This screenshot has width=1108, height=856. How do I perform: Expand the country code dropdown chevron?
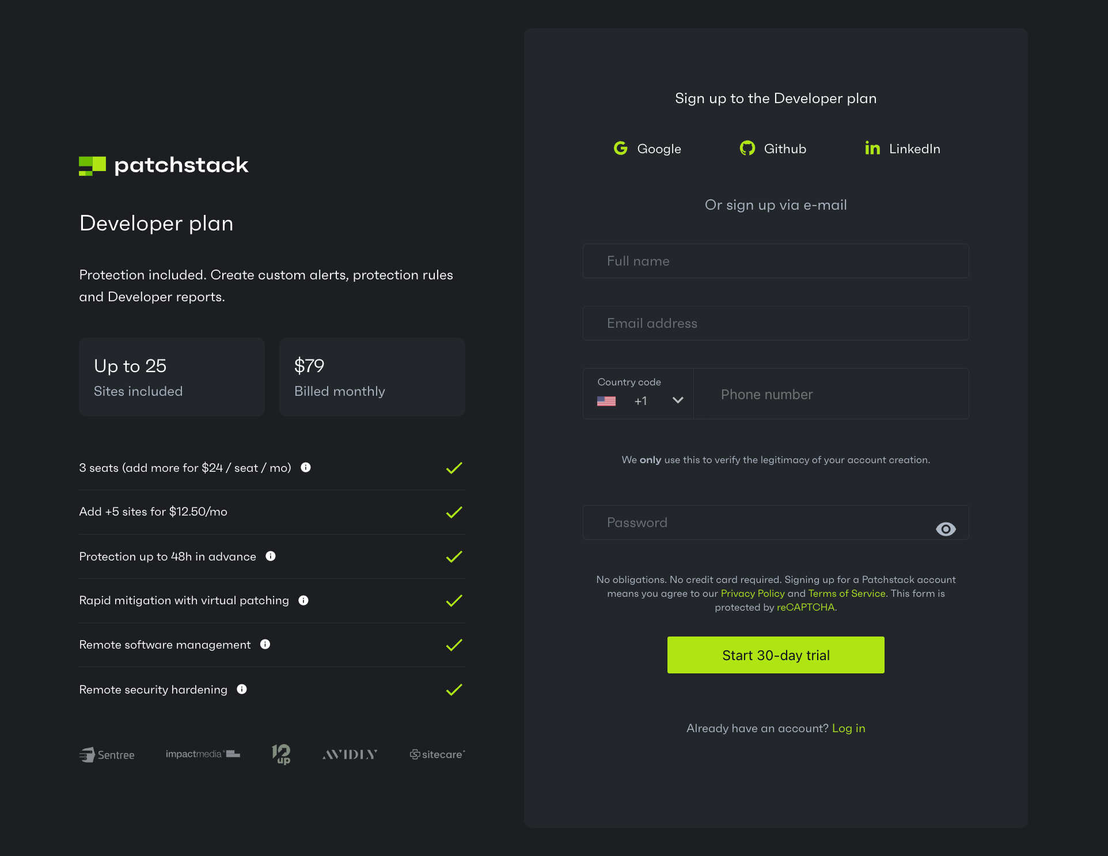click(x=678, y=400)
